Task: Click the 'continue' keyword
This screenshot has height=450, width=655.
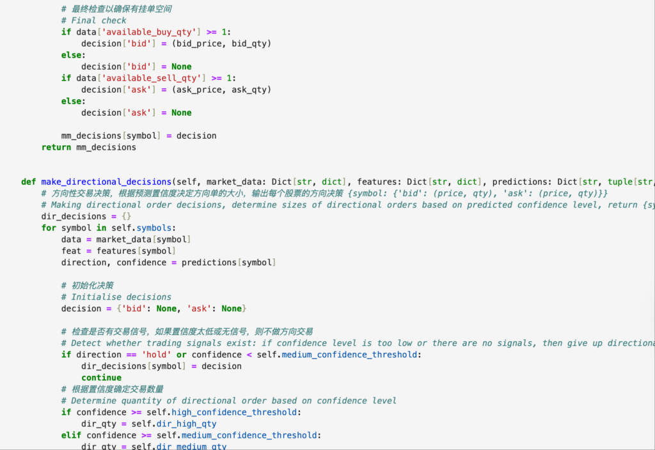Action: pyautogui.click(x=101, y=378)
